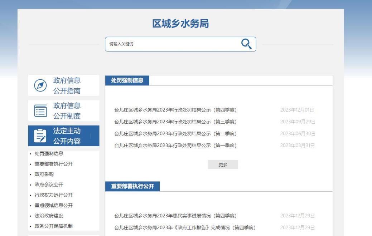Click the 区城乡水务局 page title

click(x=180, y=24)
